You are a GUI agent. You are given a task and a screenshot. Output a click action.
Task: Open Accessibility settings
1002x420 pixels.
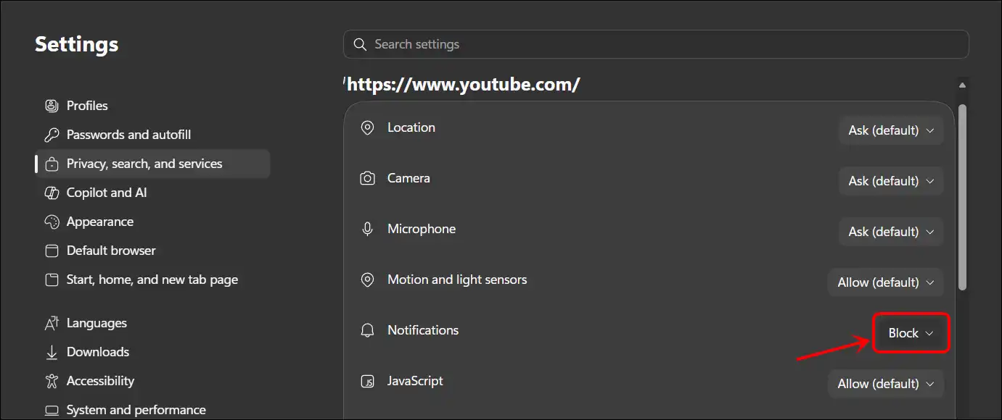point(152,381)
